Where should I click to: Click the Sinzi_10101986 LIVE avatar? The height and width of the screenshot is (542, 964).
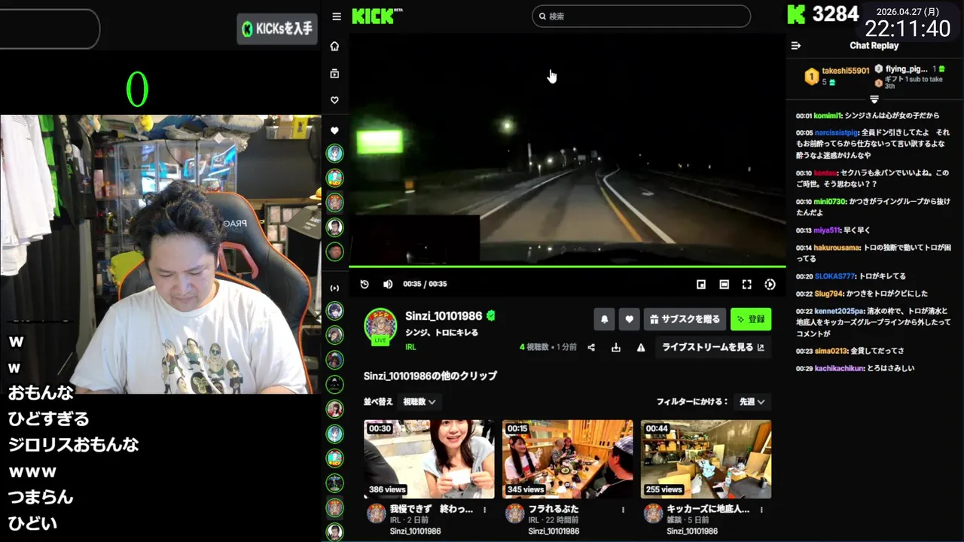pos(380,326)
